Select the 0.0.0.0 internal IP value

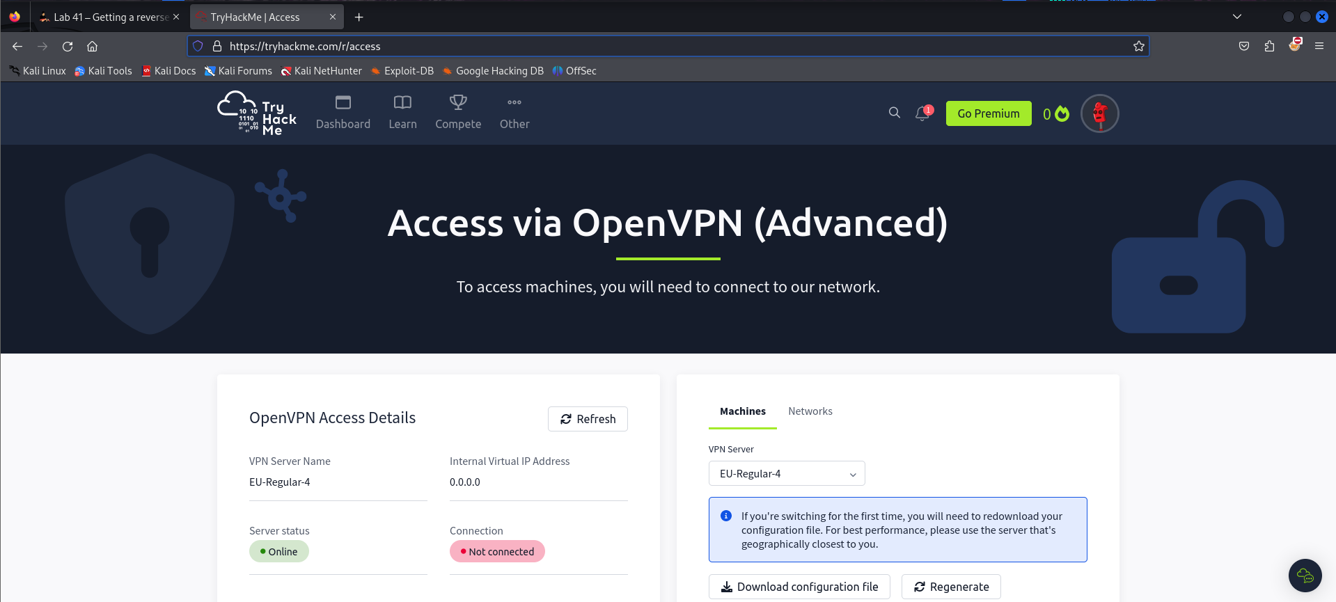(x=465, y=482)
